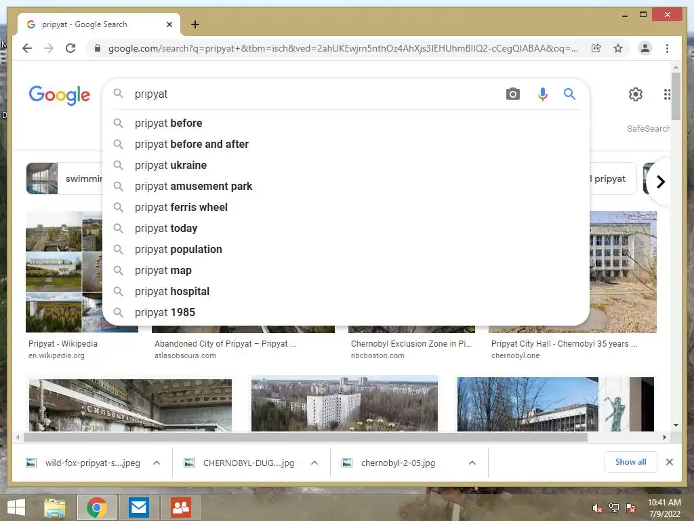Image resolution: width=694 pixels, height=521 pixels.
Task: Open Chrome profile avatar menu
Action: [645, 48]
